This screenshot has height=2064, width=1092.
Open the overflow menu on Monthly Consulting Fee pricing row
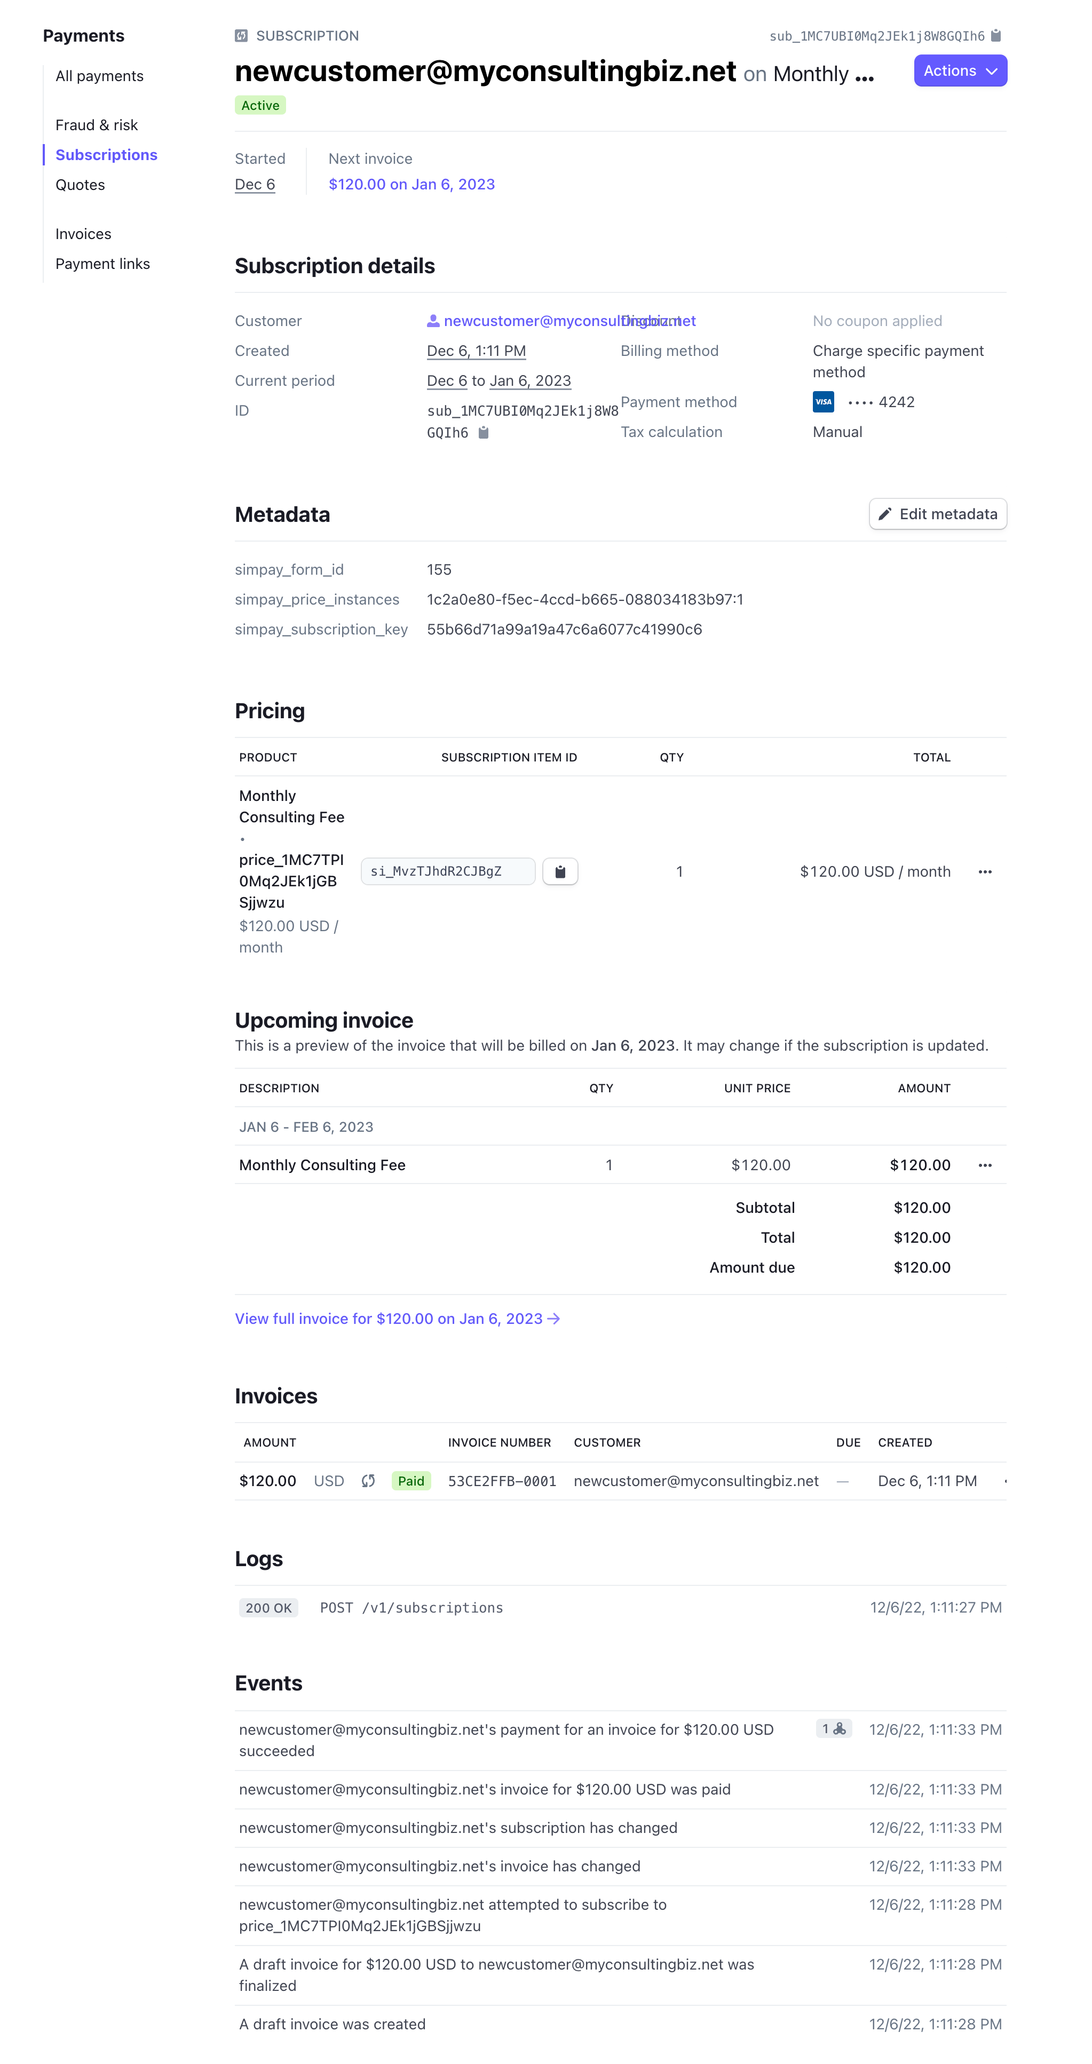click(x=985, y=871)
